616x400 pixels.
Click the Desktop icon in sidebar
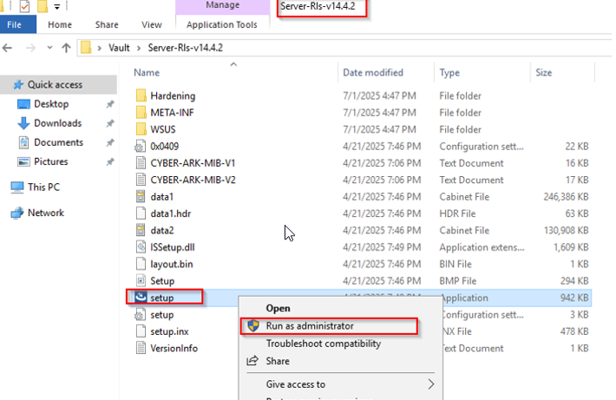click(x=23, y=104)
